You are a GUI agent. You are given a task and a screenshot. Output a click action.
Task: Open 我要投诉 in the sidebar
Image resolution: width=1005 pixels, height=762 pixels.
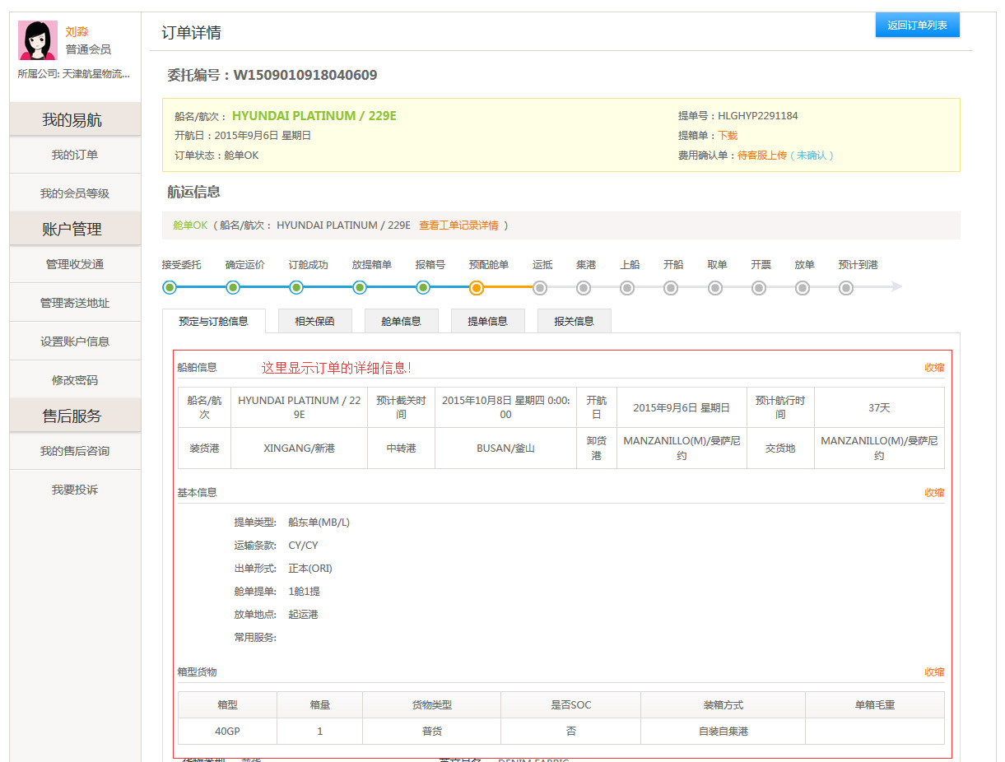[75, 490]
